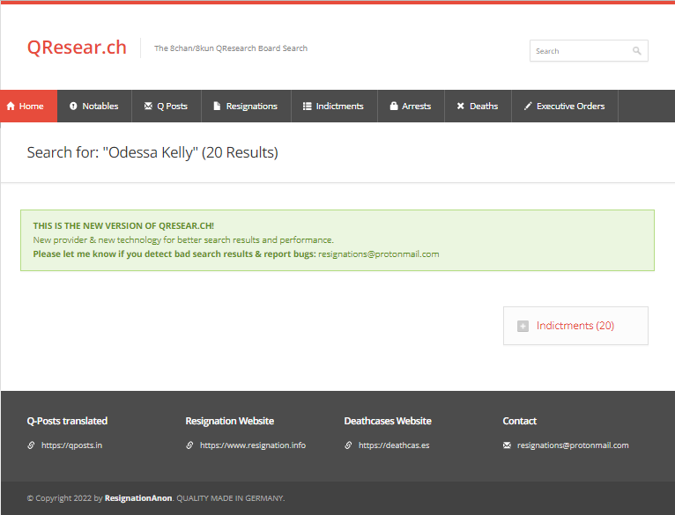Click the Indictments list icon

pyautogui.click(x=307, y=106)
